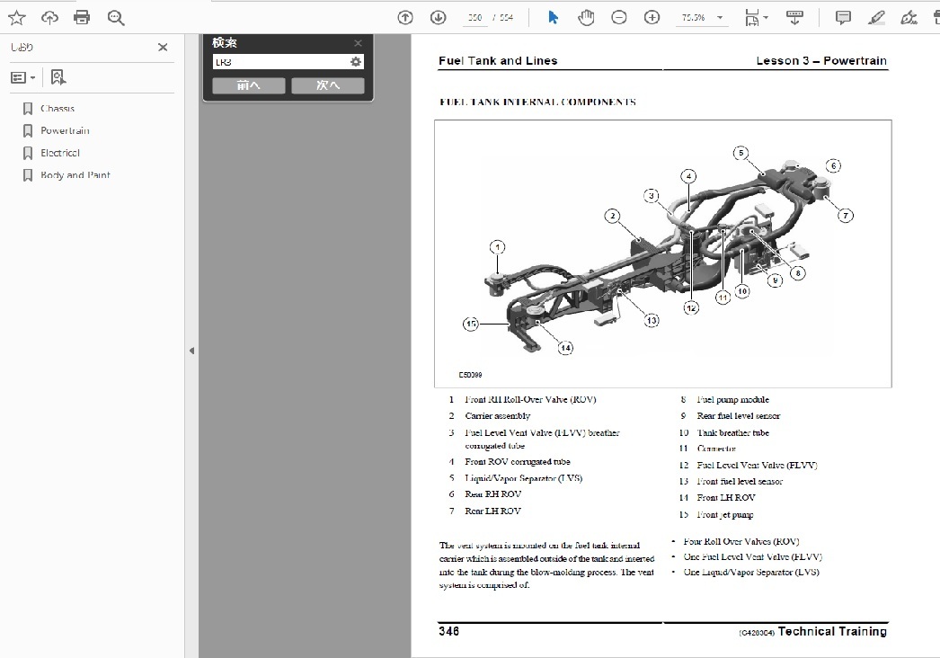The width and height of the screenshot is (940, 658).
Task: Open the Powertrain bookmark
Action: pos(65,130)
